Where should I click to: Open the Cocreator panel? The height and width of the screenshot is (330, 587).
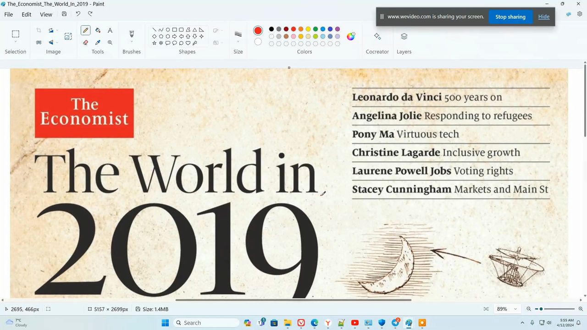point(377,37)
